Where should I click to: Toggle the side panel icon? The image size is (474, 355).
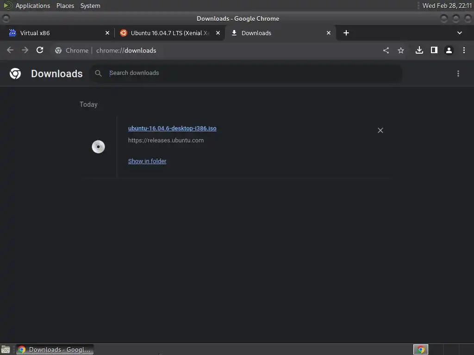pos(434,50)
